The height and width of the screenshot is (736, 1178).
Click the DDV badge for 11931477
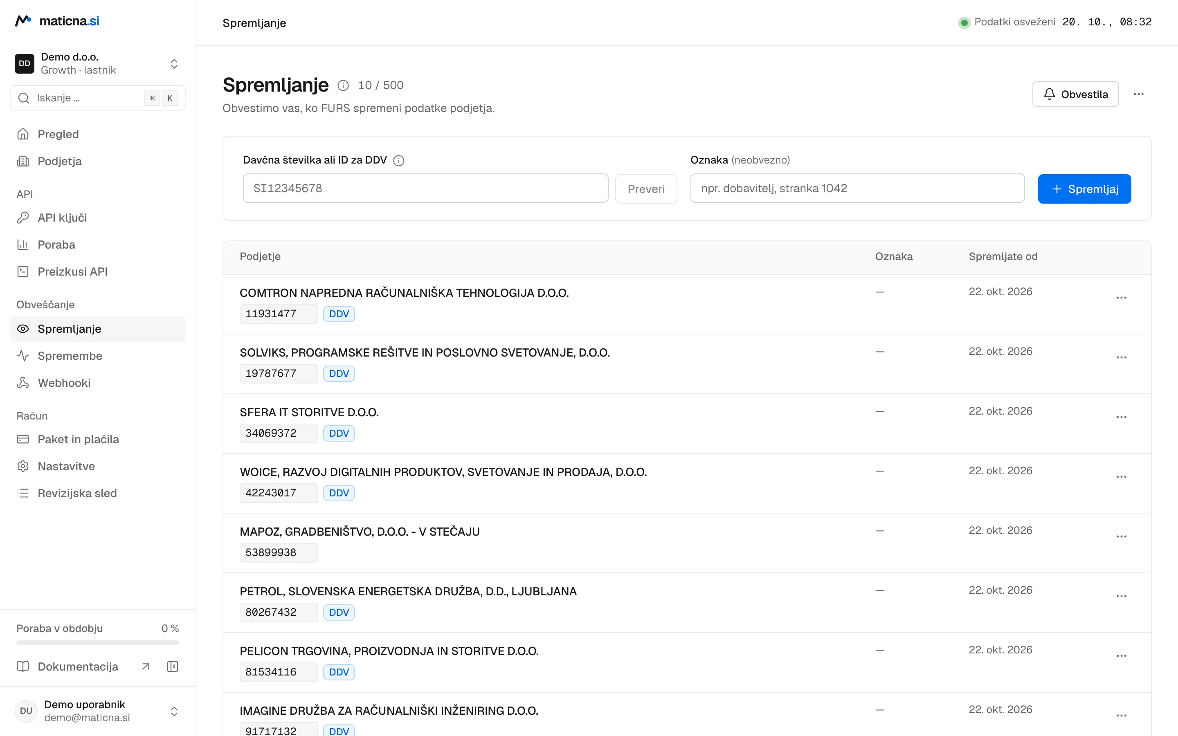tap(339, 314)
